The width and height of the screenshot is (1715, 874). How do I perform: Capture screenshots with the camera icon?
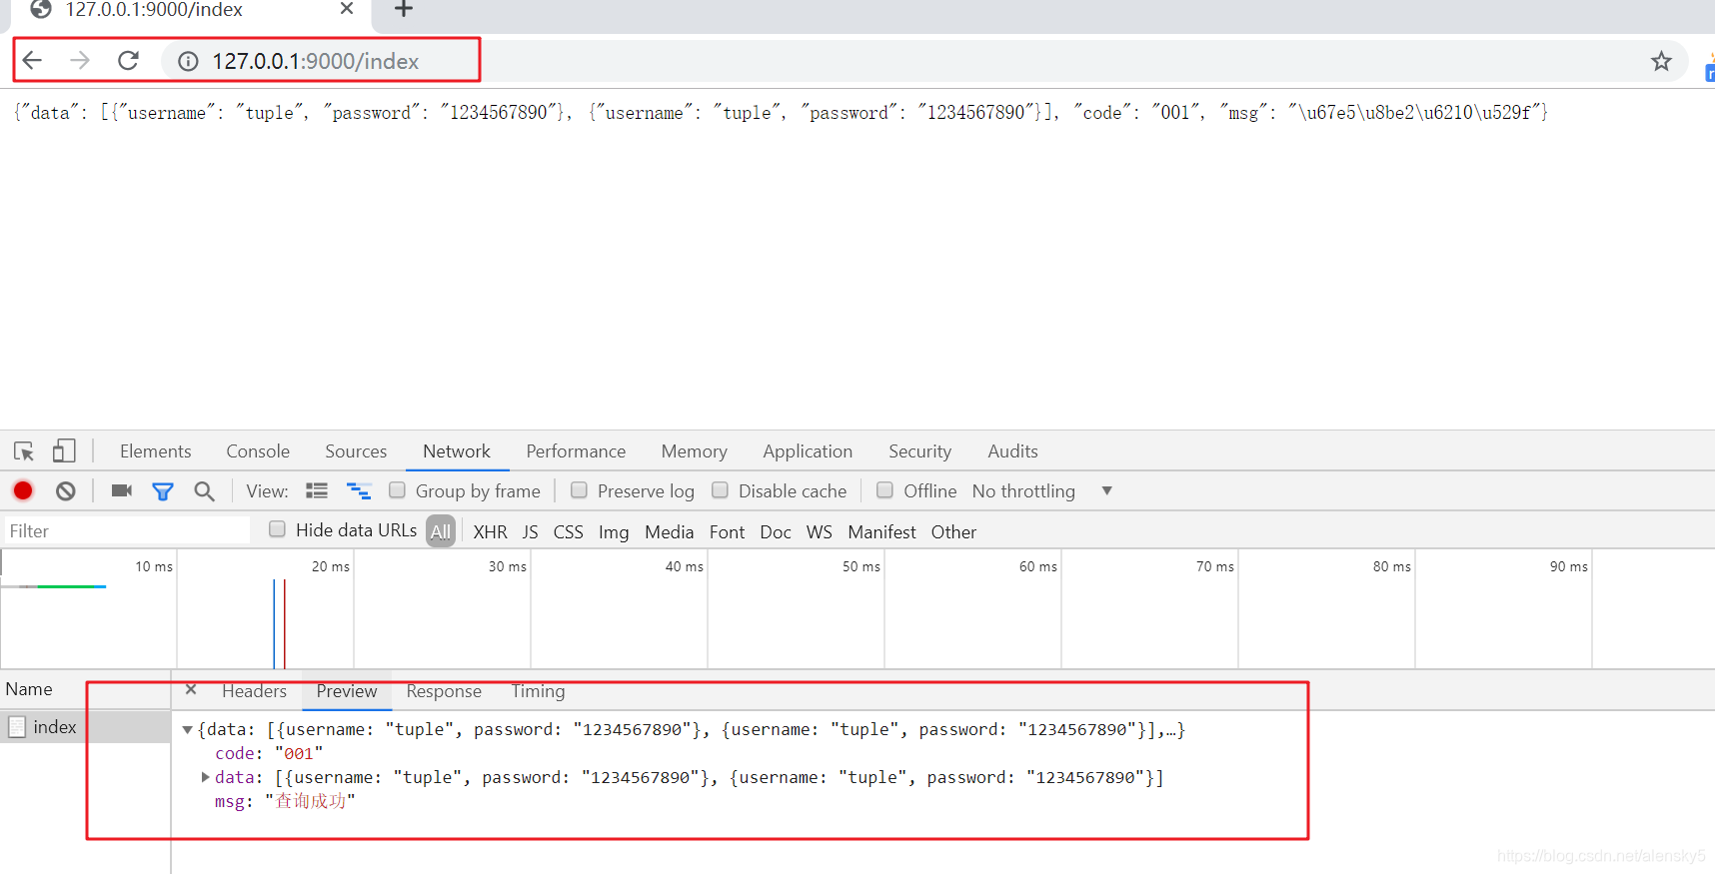(122, 490)
